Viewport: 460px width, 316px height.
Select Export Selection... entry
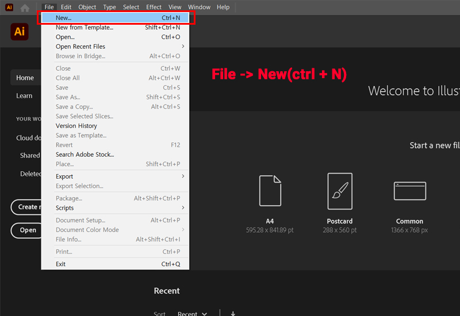coord(116,186)
